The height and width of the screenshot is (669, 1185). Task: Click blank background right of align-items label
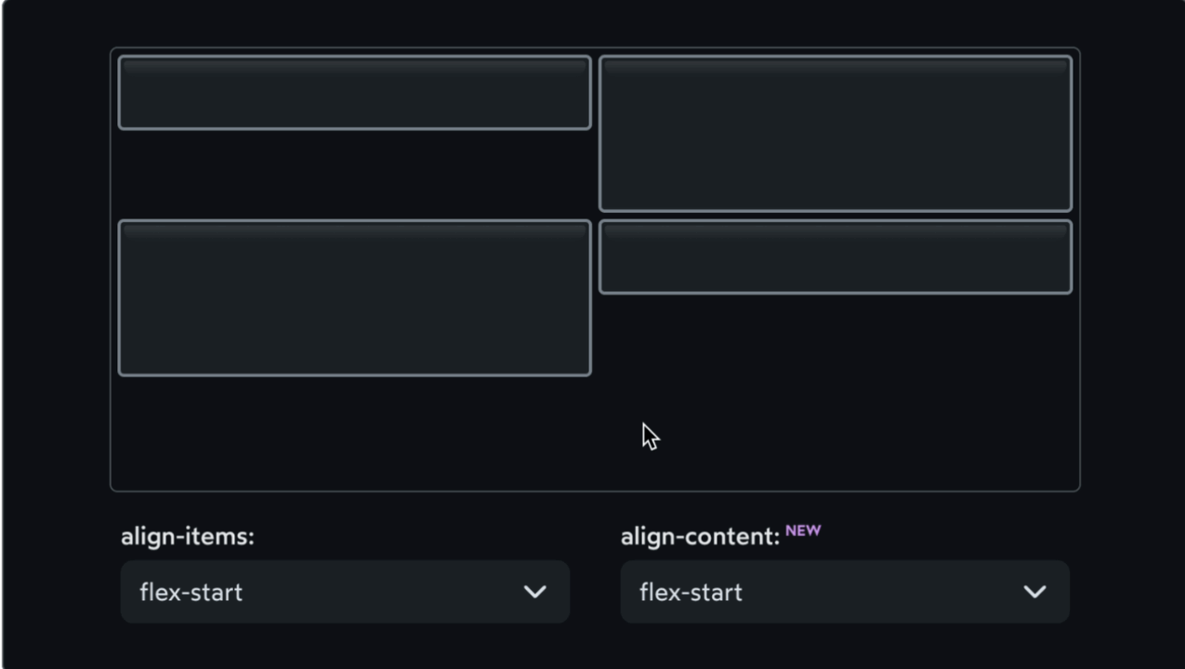pos(418,537)
